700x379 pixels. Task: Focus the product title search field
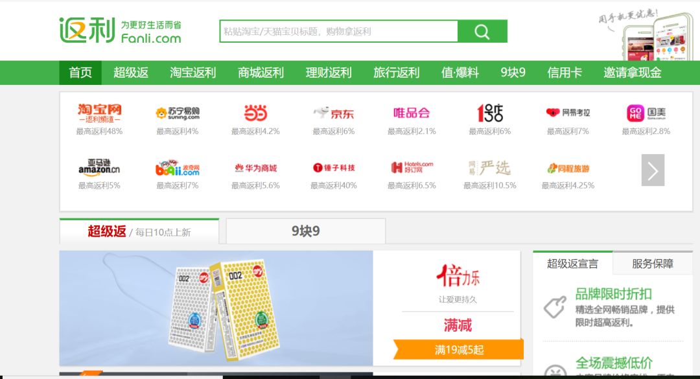coord(339,31)
